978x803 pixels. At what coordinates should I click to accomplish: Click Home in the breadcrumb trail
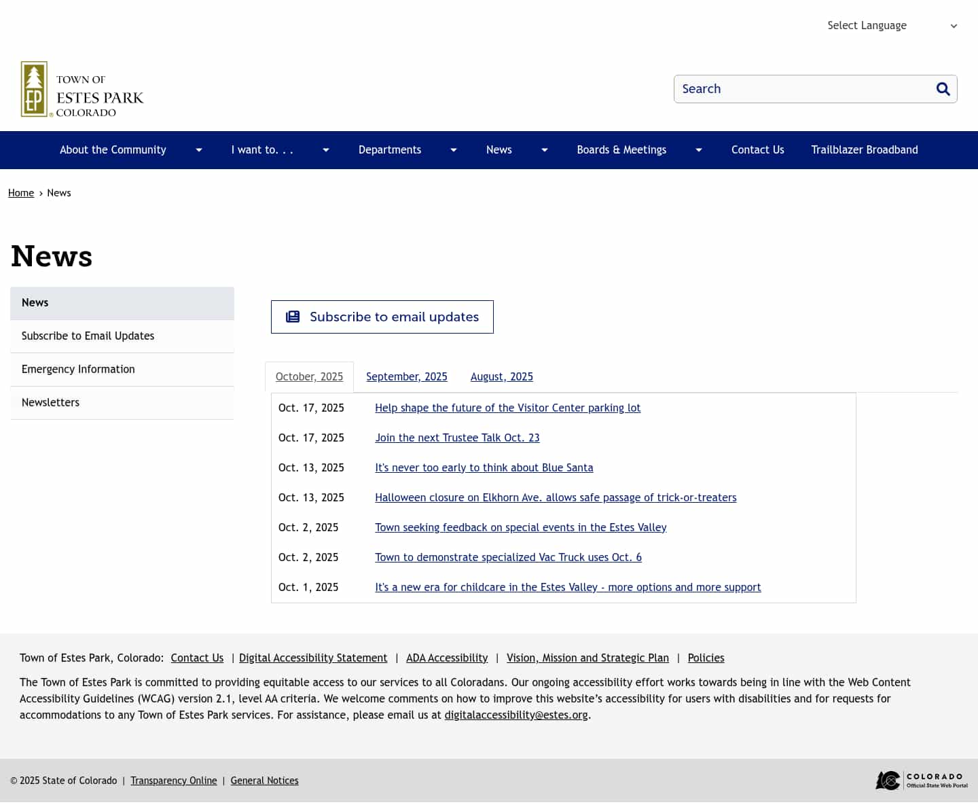coord(20,192)
